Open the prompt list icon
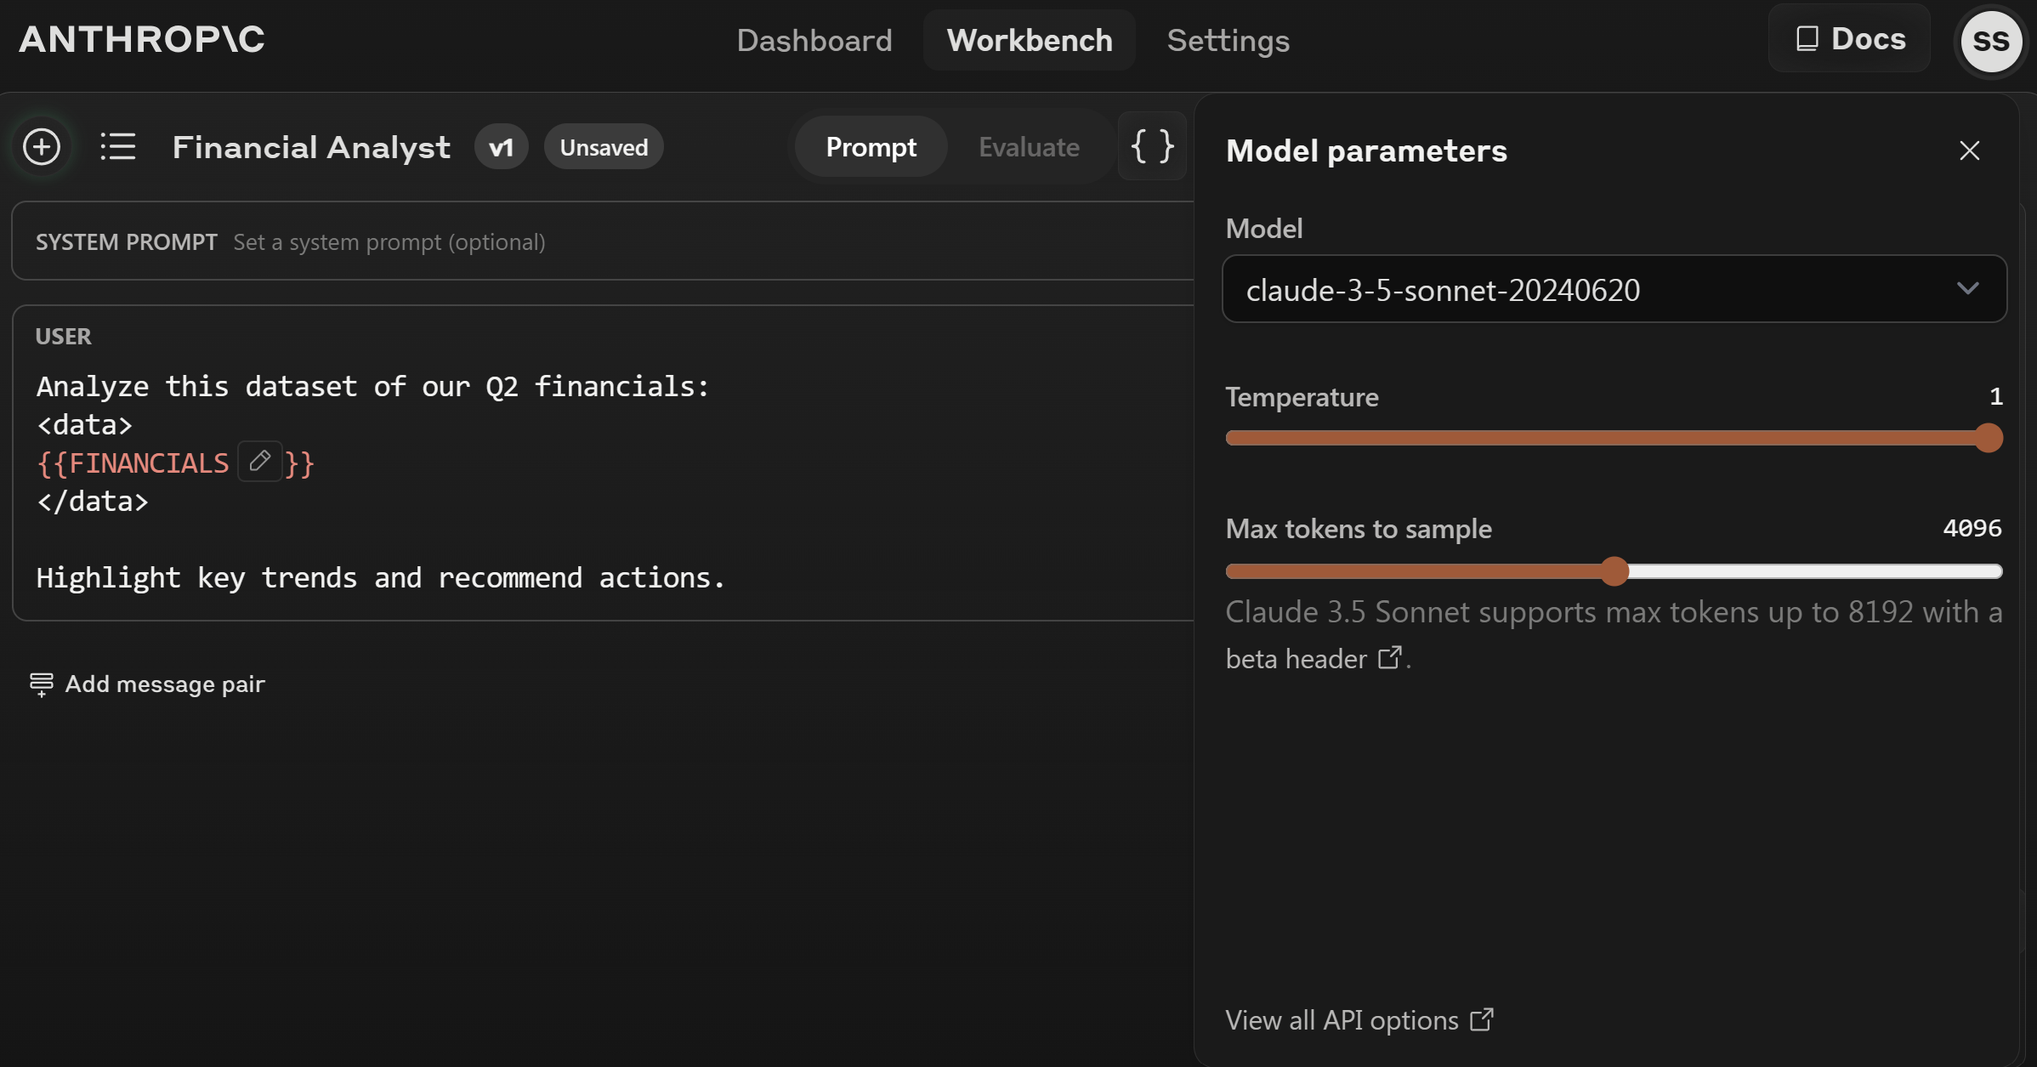Image resolution: width=2037 pixels, height=1067 pixels. click(118, 147)
